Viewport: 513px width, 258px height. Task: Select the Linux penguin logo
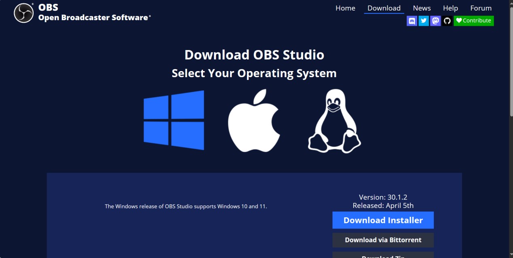point(334,121)
